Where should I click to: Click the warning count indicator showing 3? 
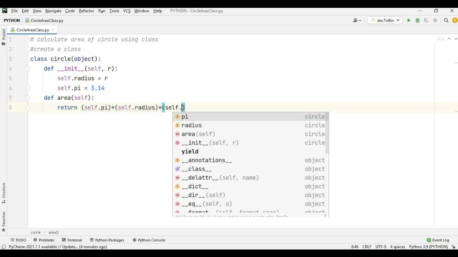click(x=440, y=39)
